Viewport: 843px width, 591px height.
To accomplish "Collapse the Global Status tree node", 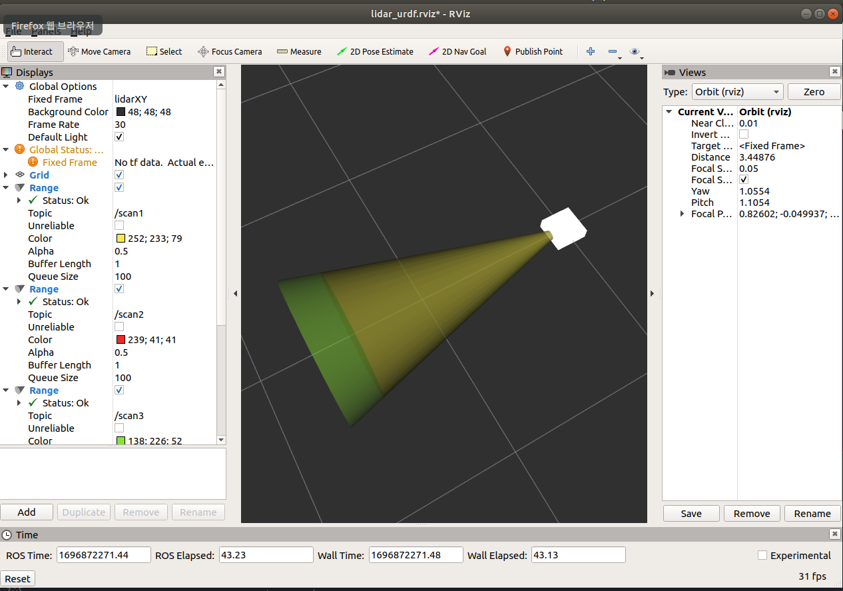I will (6, 149).
